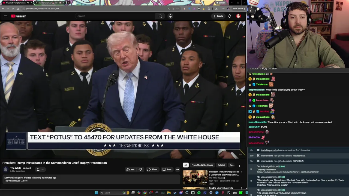Focus the YouTube Search input field
The image size is (349, 196).
116,16
